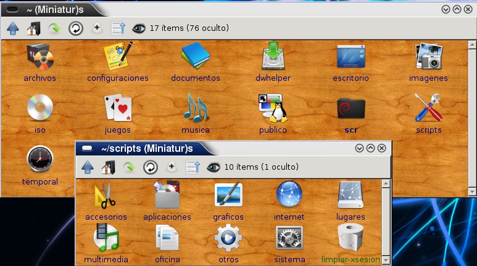477x266 pixels.
Task: Click scroll up arrow in the ~ window
Action: tap(472, 45)
